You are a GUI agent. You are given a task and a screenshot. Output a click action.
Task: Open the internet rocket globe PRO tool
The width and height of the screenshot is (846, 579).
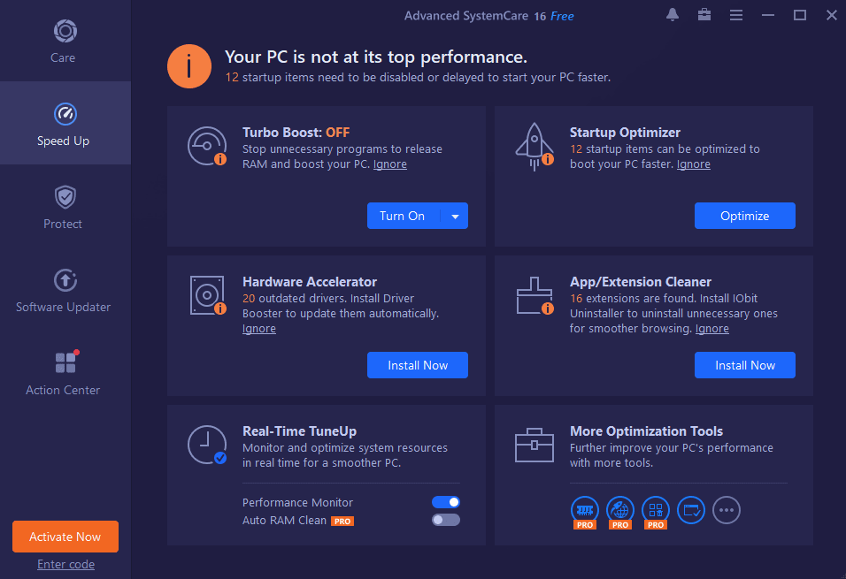click(620, 512)
